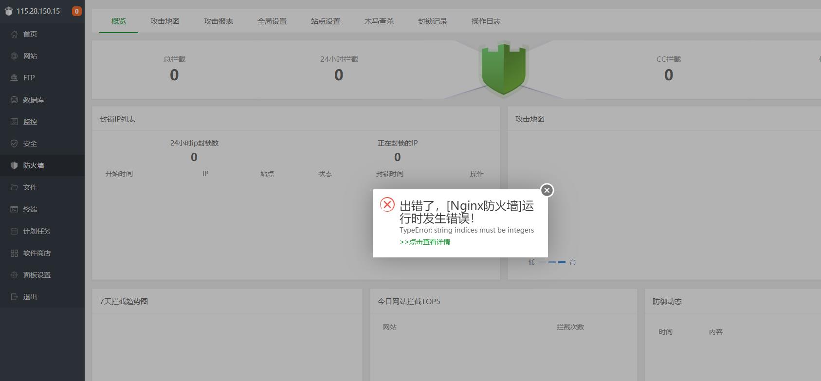Screen dimensions: 821x381
Task: Click the 防御动态 panel title
Action: pos(667,301)
